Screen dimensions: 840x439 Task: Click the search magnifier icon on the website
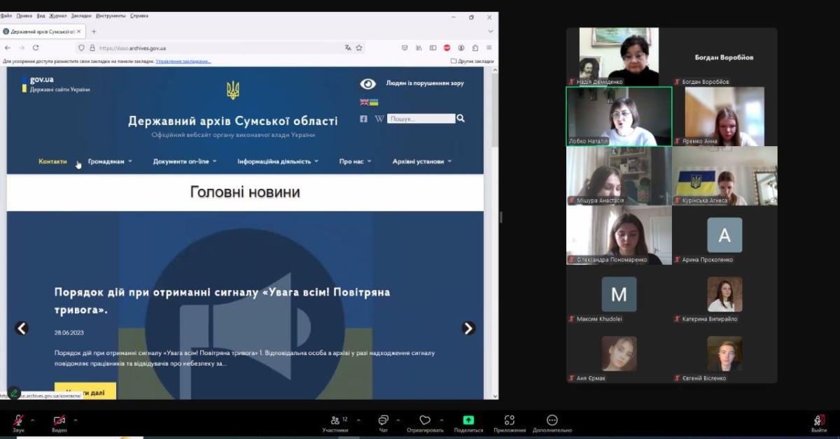coord(461,119)
